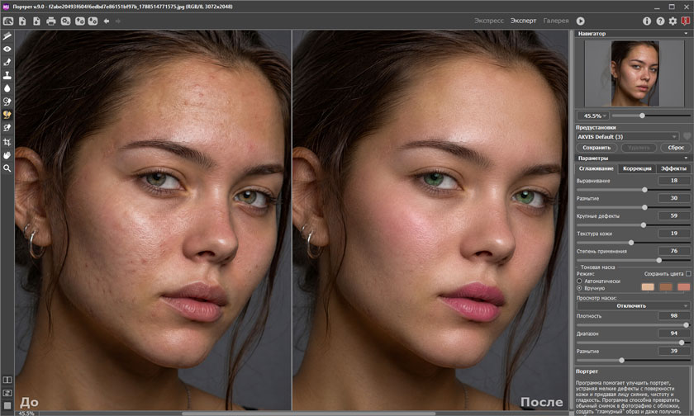Open the Коррекция tab
694x416 pixels.
pyautogui.click(x=637, y=168)
